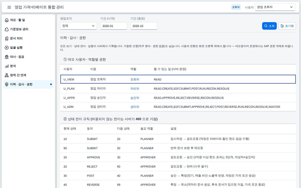The image size is (301, 188).
Task: Navigate to 일괄 실행
Action: [x=28, y=48]
